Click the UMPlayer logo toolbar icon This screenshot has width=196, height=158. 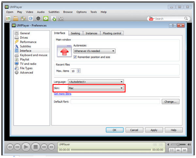pos(8,19)
